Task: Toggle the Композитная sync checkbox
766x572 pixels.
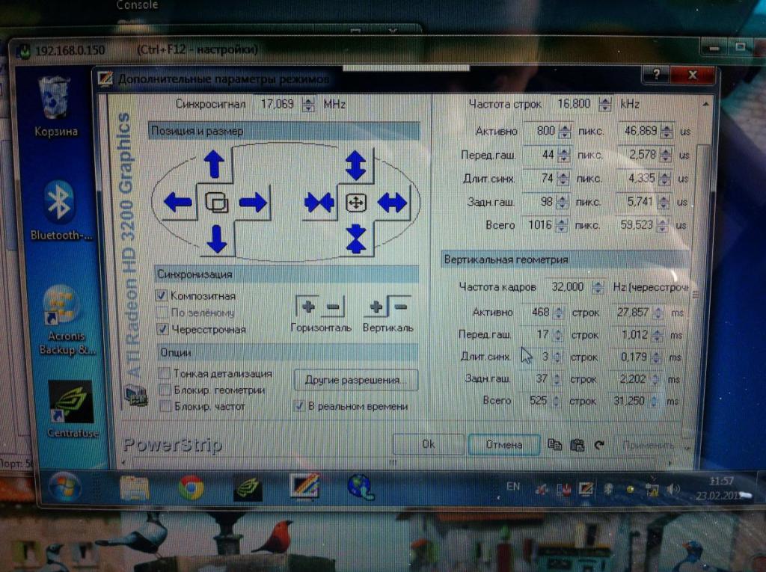Action: (x=162, y=296)
